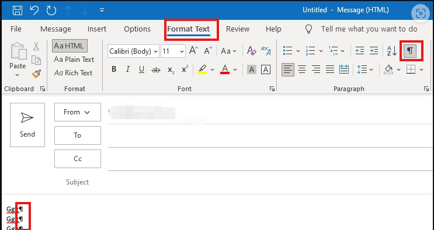Increase paragraph indent
Viewport: 434px width, 230px height.
coord(374,51)
